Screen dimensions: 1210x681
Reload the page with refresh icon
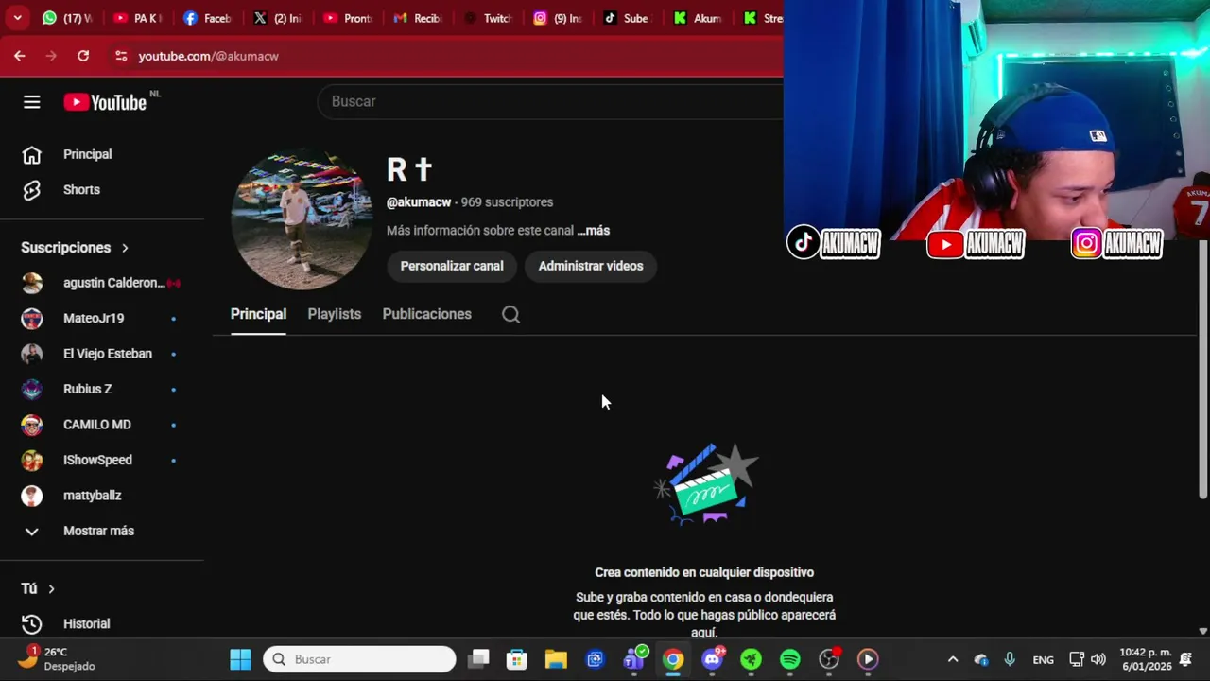[x=83, y=56]
